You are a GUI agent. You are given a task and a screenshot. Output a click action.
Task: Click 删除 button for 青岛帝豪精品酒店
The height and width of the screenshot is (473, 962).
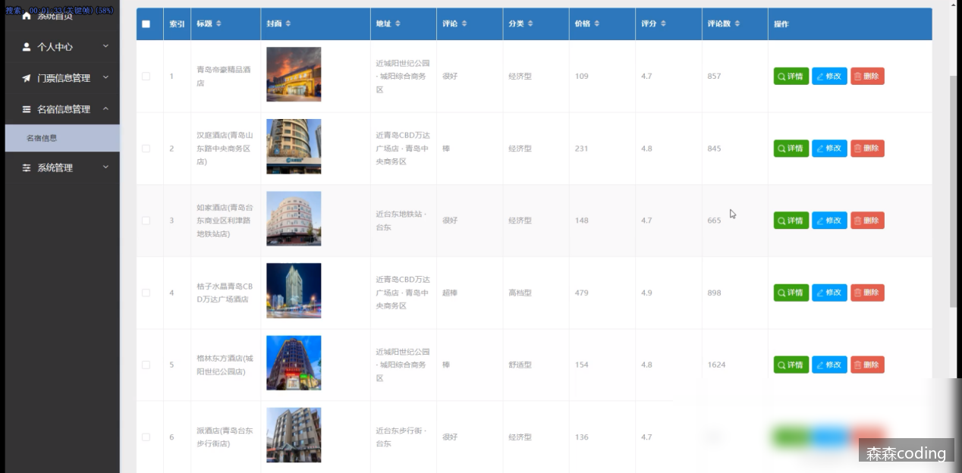pos(867,76)
